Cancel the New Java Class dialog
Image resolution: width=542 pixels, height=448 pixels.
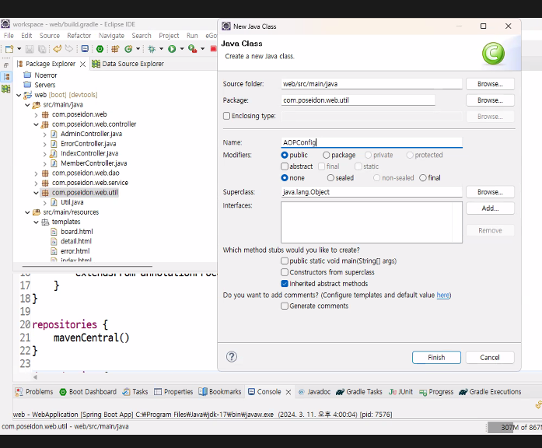490,358
